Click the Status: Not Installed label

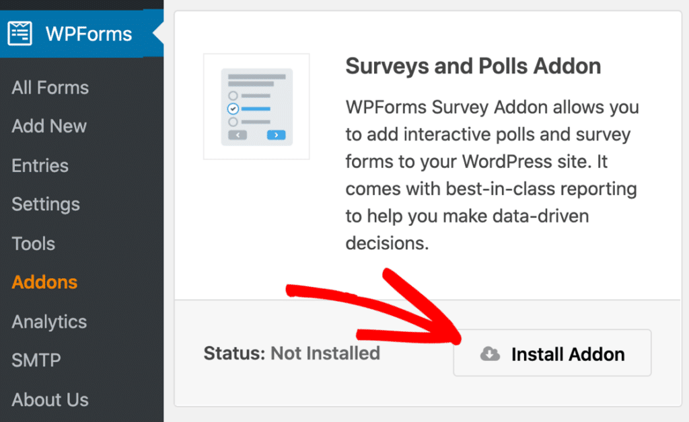[x=292, y=353]
